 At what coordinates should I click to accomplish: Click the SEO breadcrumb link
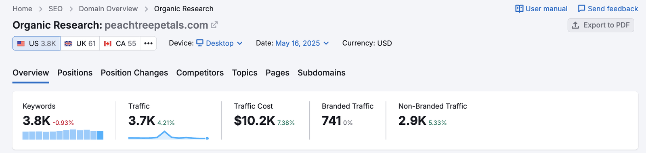[55, 8]
